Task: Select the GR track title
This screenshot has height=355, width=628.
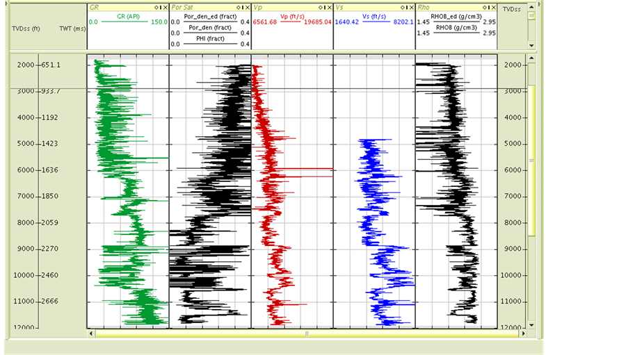Action: [95, 7]
